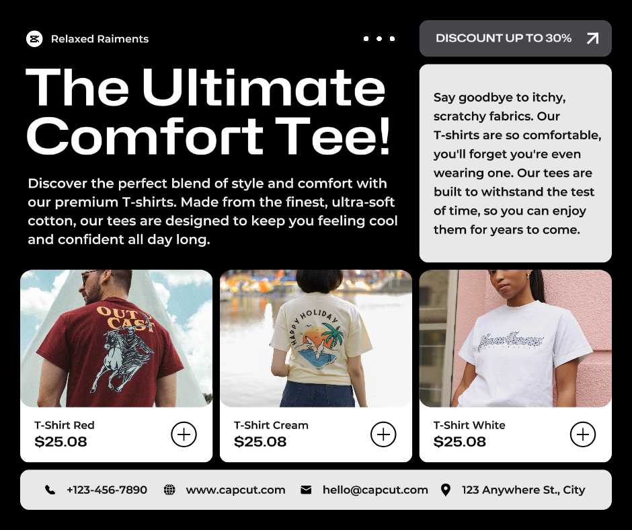This screenshot has width=632, height=530.
Task: Click the location pin icon in the footer
Action: click(x=445, y=490)
